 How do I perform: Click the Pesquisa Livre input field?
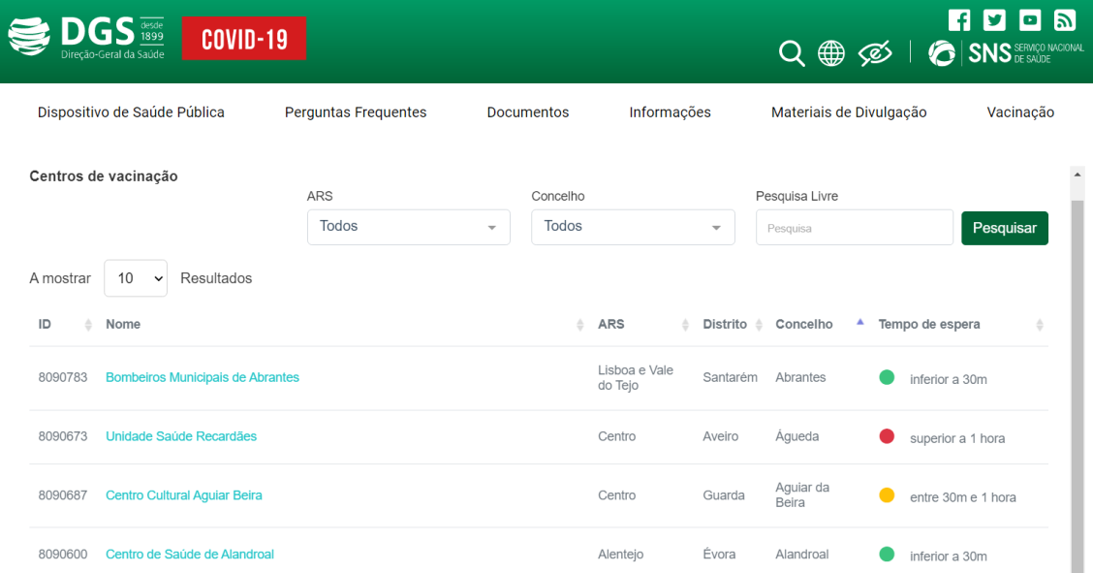(855, 227)
